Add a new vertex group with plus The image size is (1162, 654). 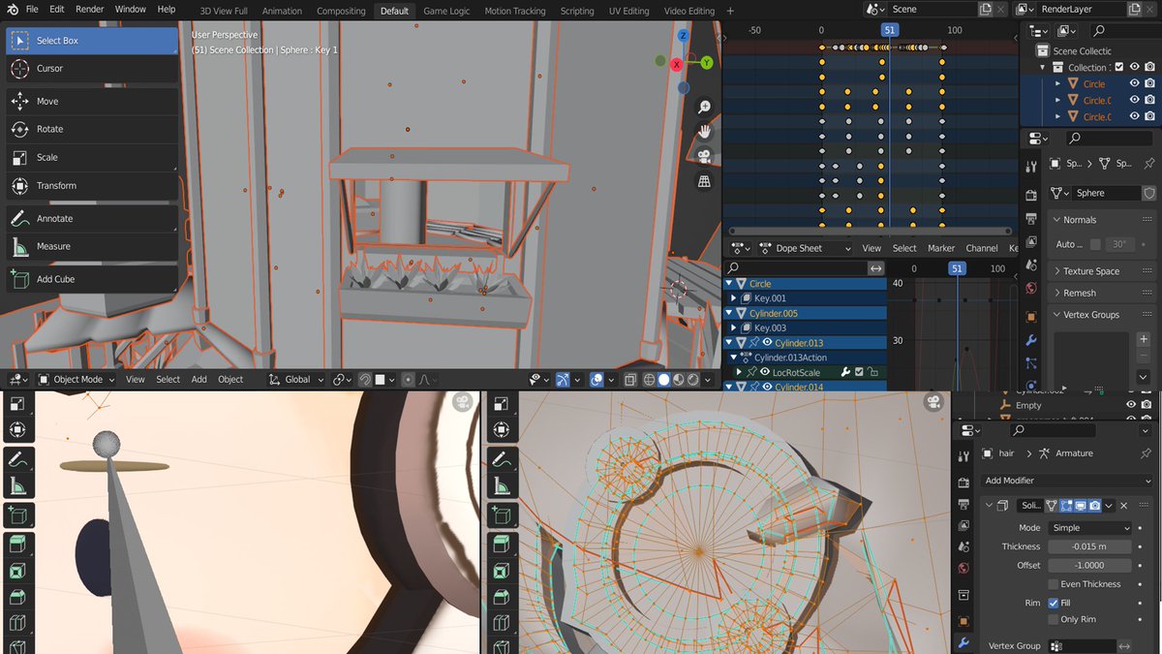point(1144,339)
